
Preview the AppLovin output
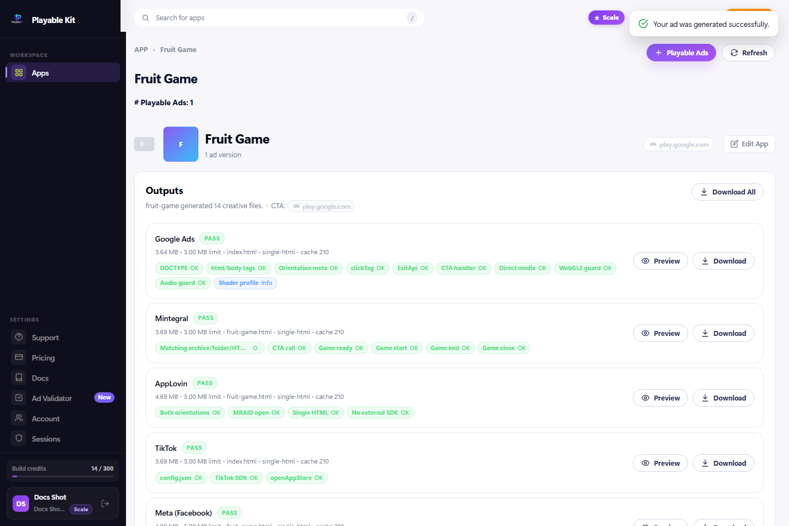(x=660, y=398)
